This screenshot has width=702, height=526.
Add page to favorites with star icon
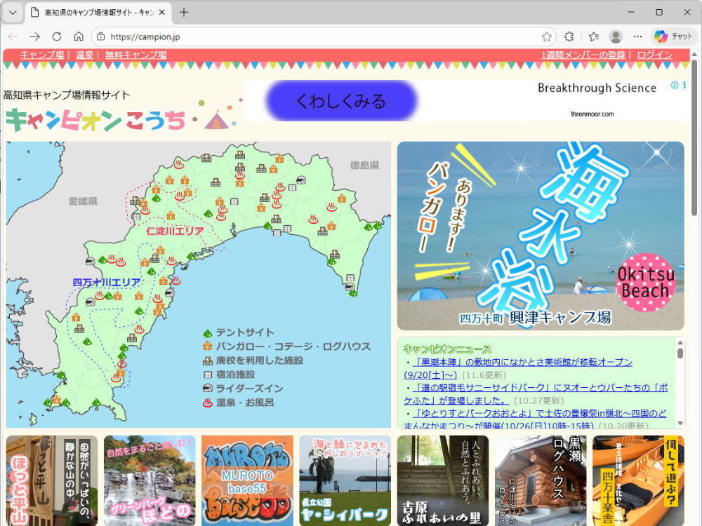point(546,36)
